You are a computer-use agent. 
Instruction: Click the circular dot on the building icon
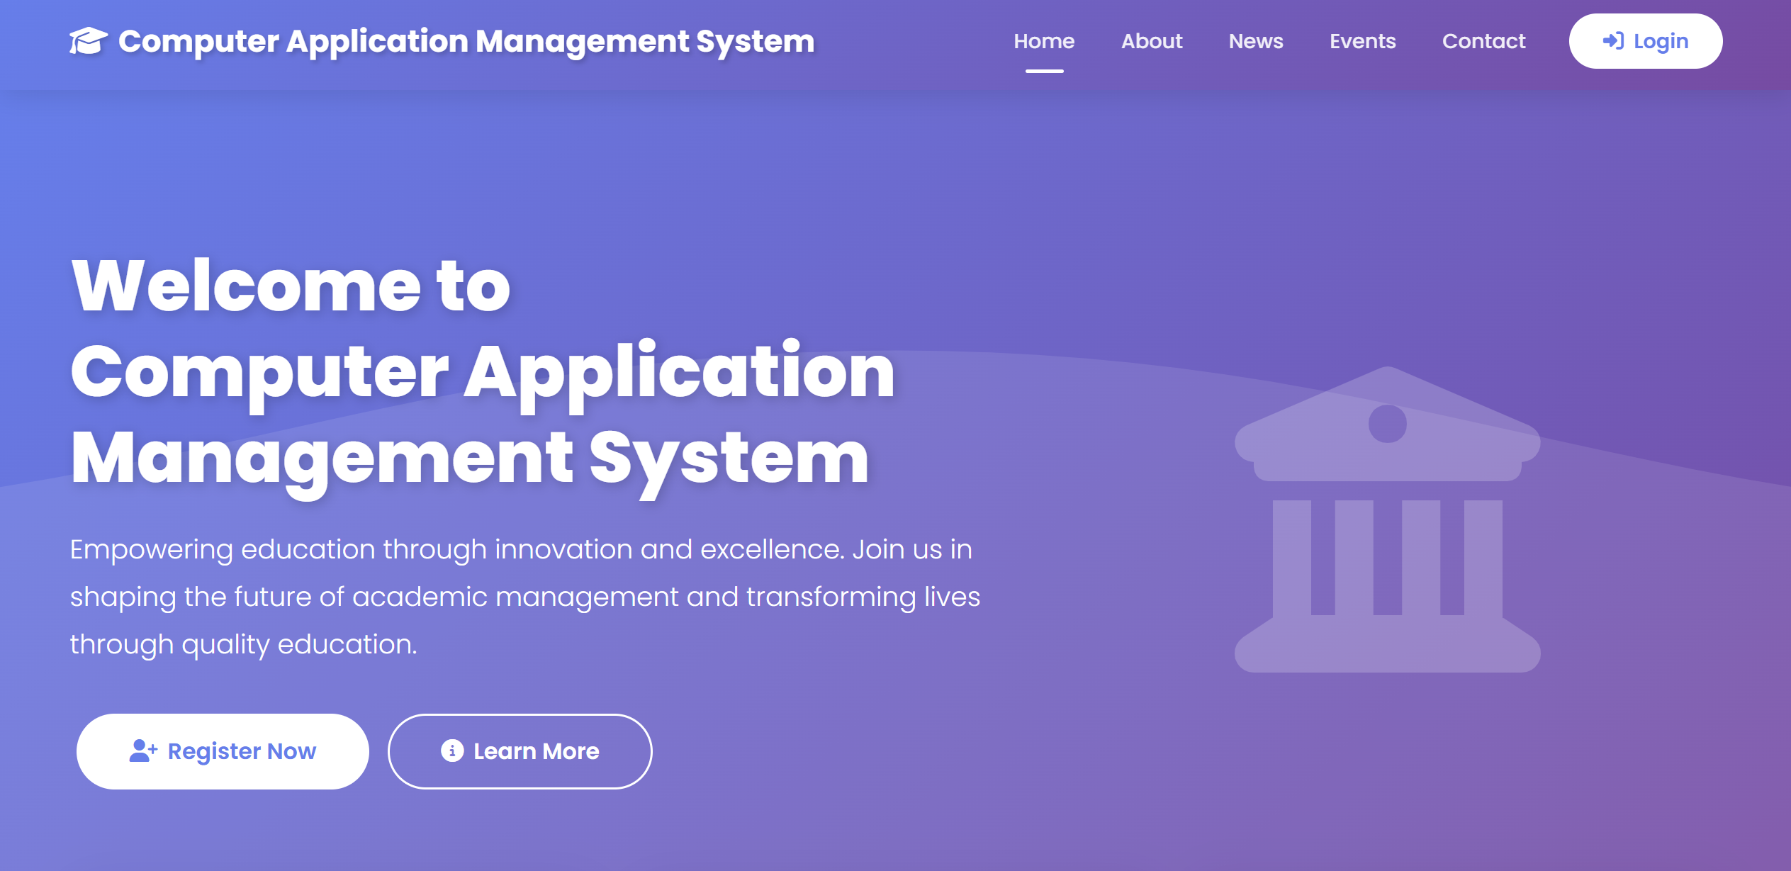click(x=1386, y=425)
